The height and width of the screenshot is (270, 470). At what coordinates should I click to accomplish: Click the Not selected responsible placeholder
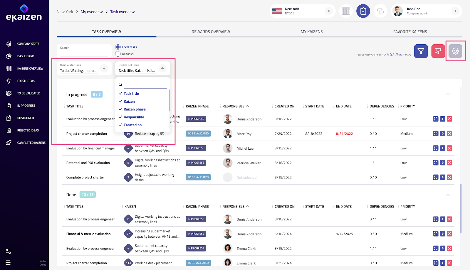click(247, 178)
